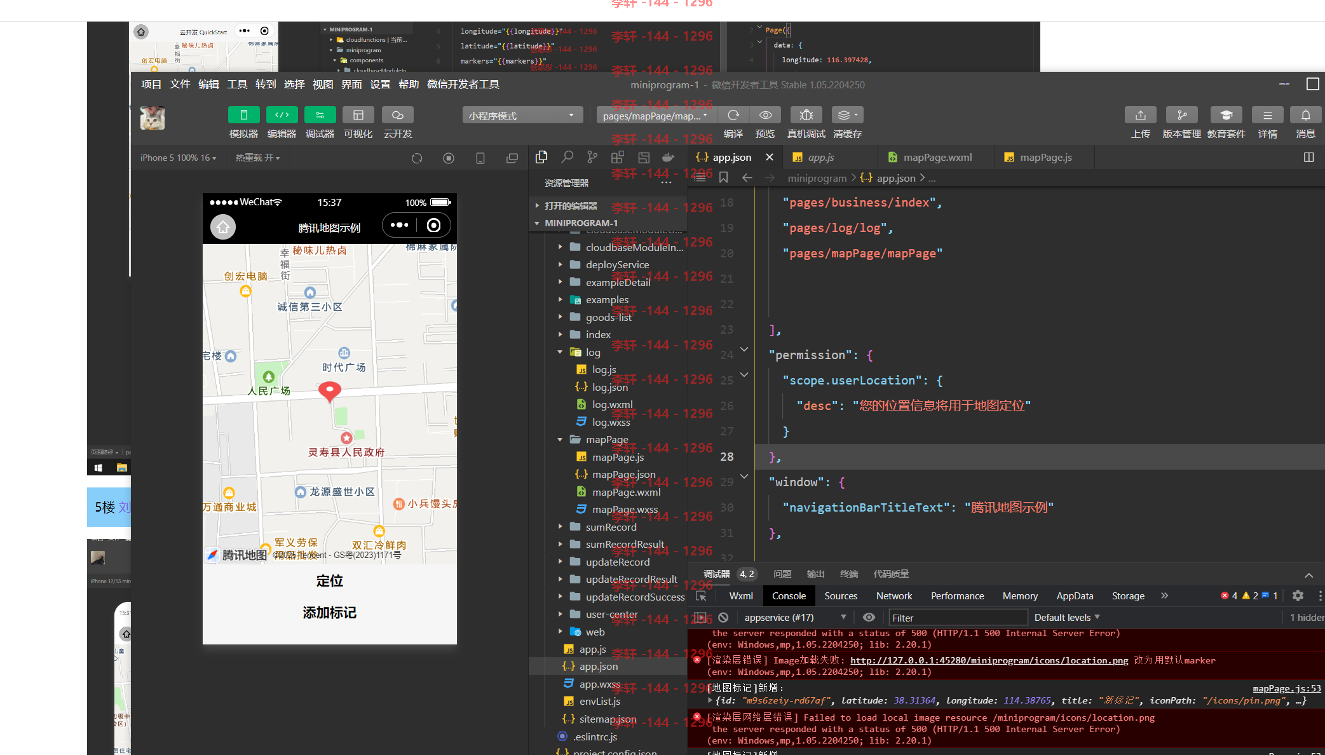Switch to the Network debugger tab
Screen dimensions: 1325x755
(x=894, y=596)
